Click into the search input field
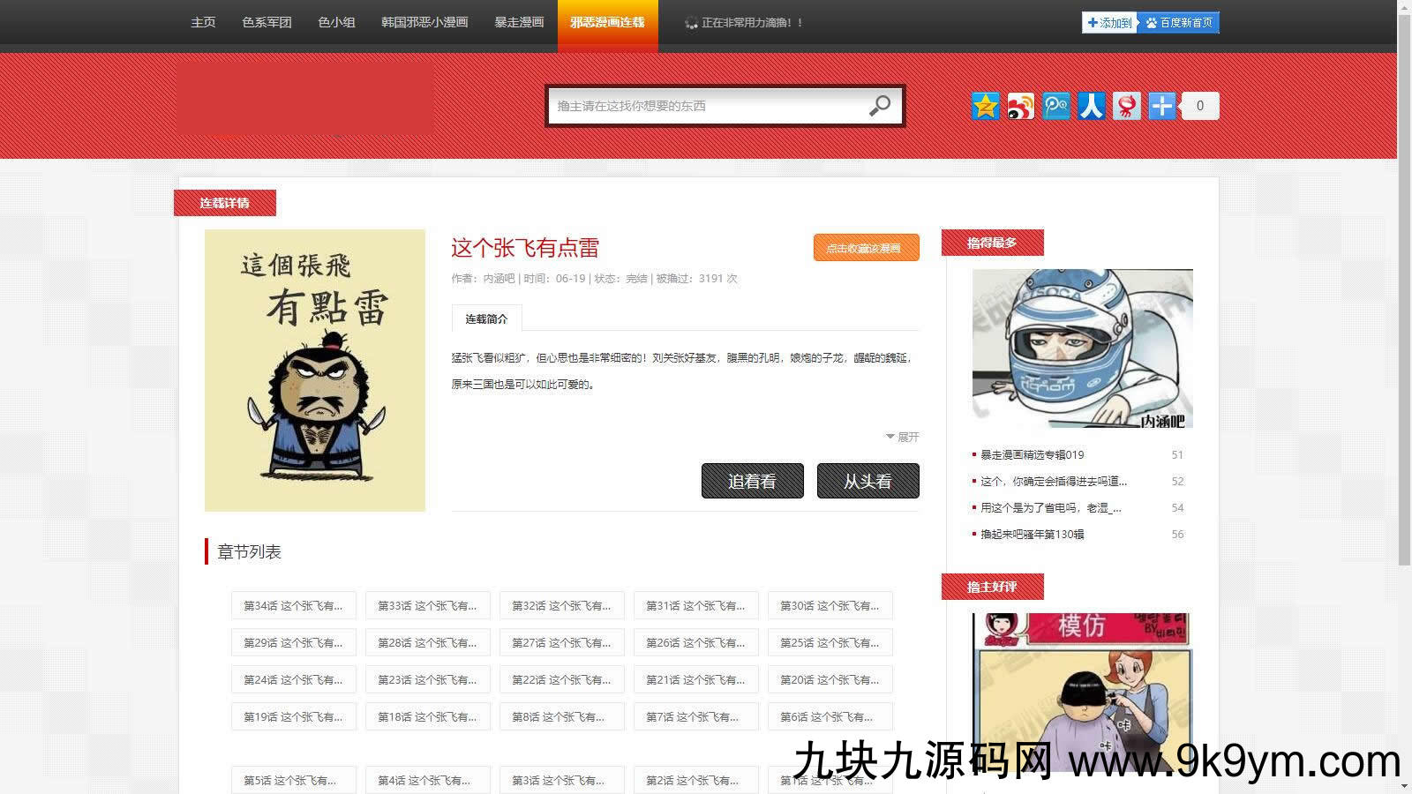The height and width of the screenshot is (794, 1412). [x=706, y=106]
